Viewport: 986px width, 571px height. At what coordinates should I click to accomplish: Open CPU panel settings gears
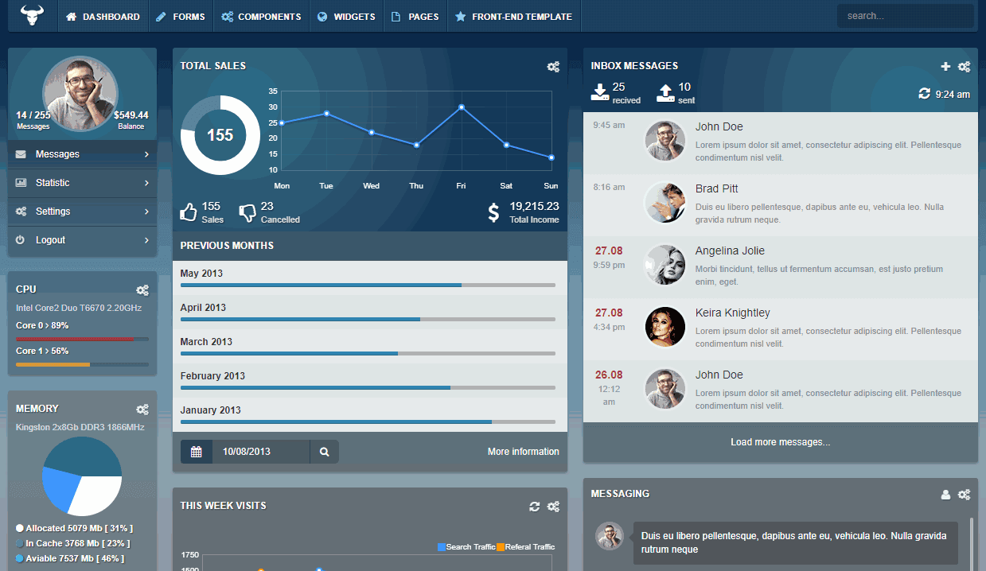(142, 290)
